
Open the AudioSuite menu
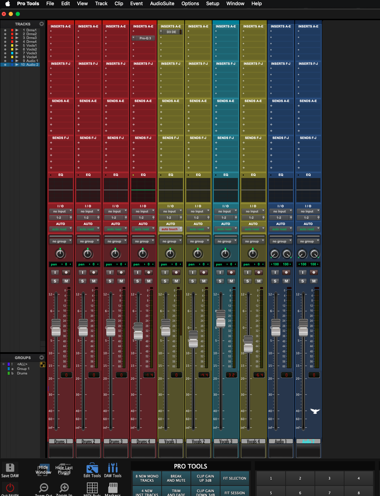click(x=162, y=3)
